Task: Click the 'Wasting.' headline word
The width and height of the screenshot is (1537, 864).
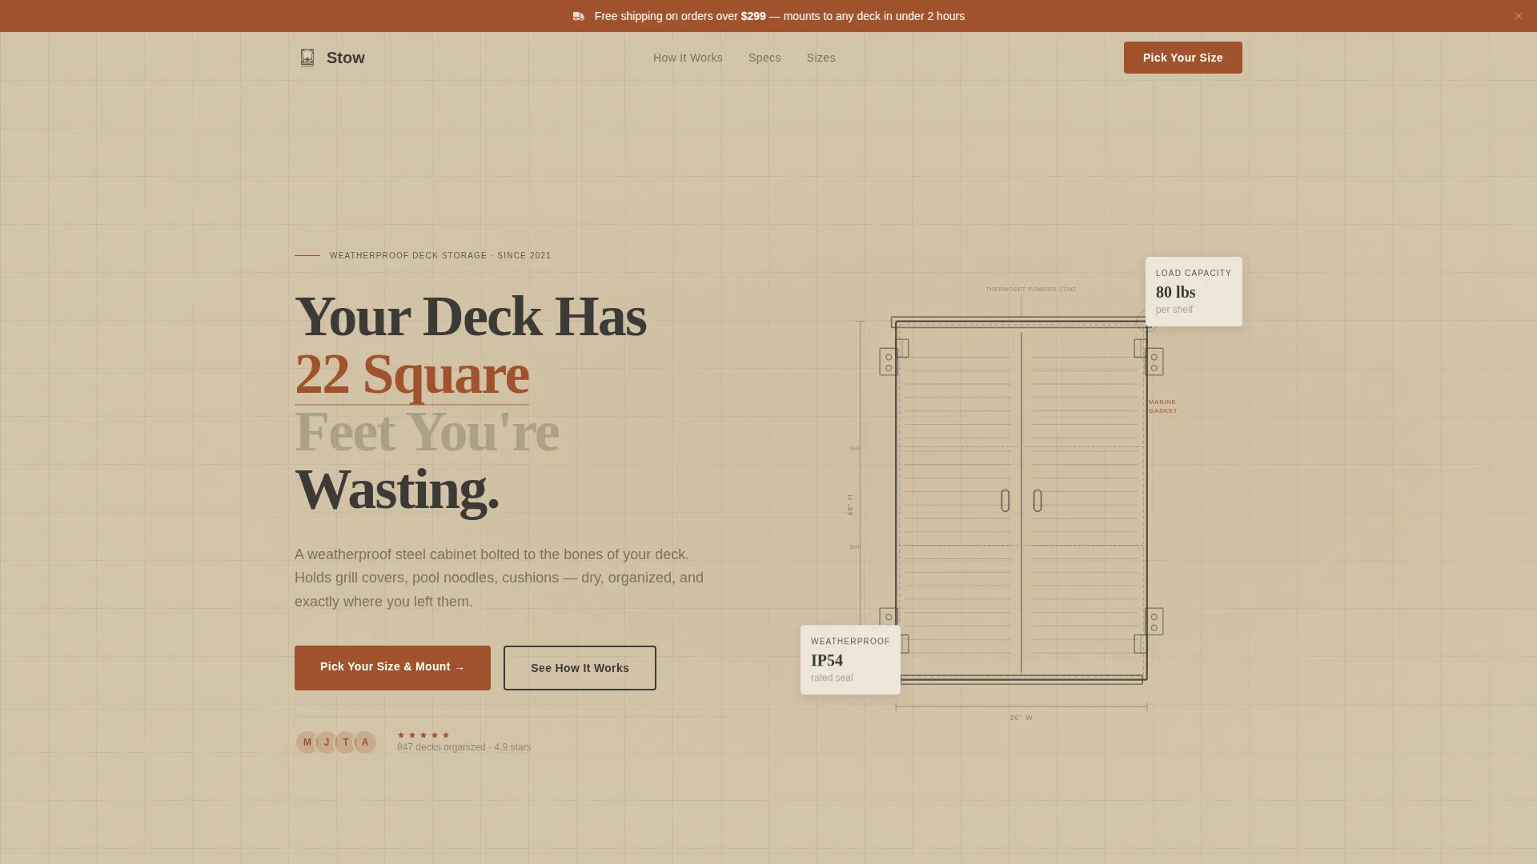Action: point(397,490)
